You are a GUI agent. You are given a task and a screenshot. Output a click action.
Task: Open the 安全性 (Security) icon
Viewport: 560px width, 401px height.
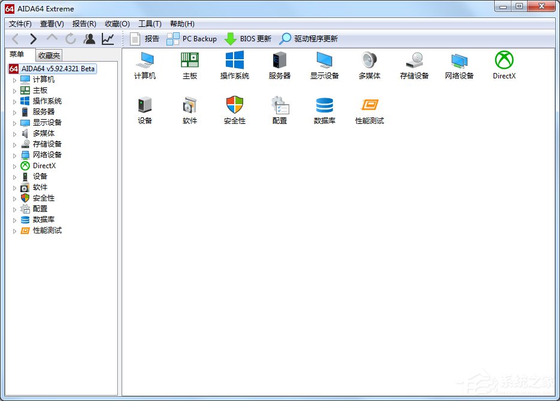tap(234, 109)
